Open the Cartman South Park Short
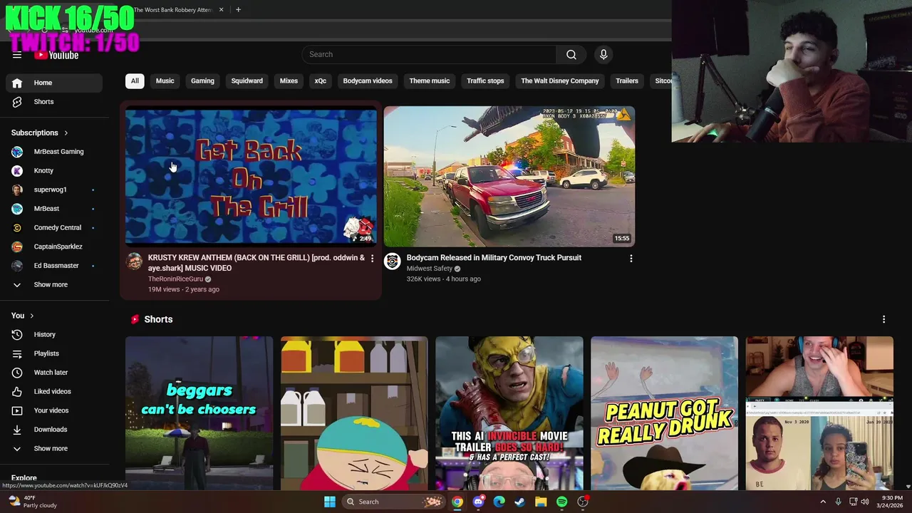 coord(354,413)
